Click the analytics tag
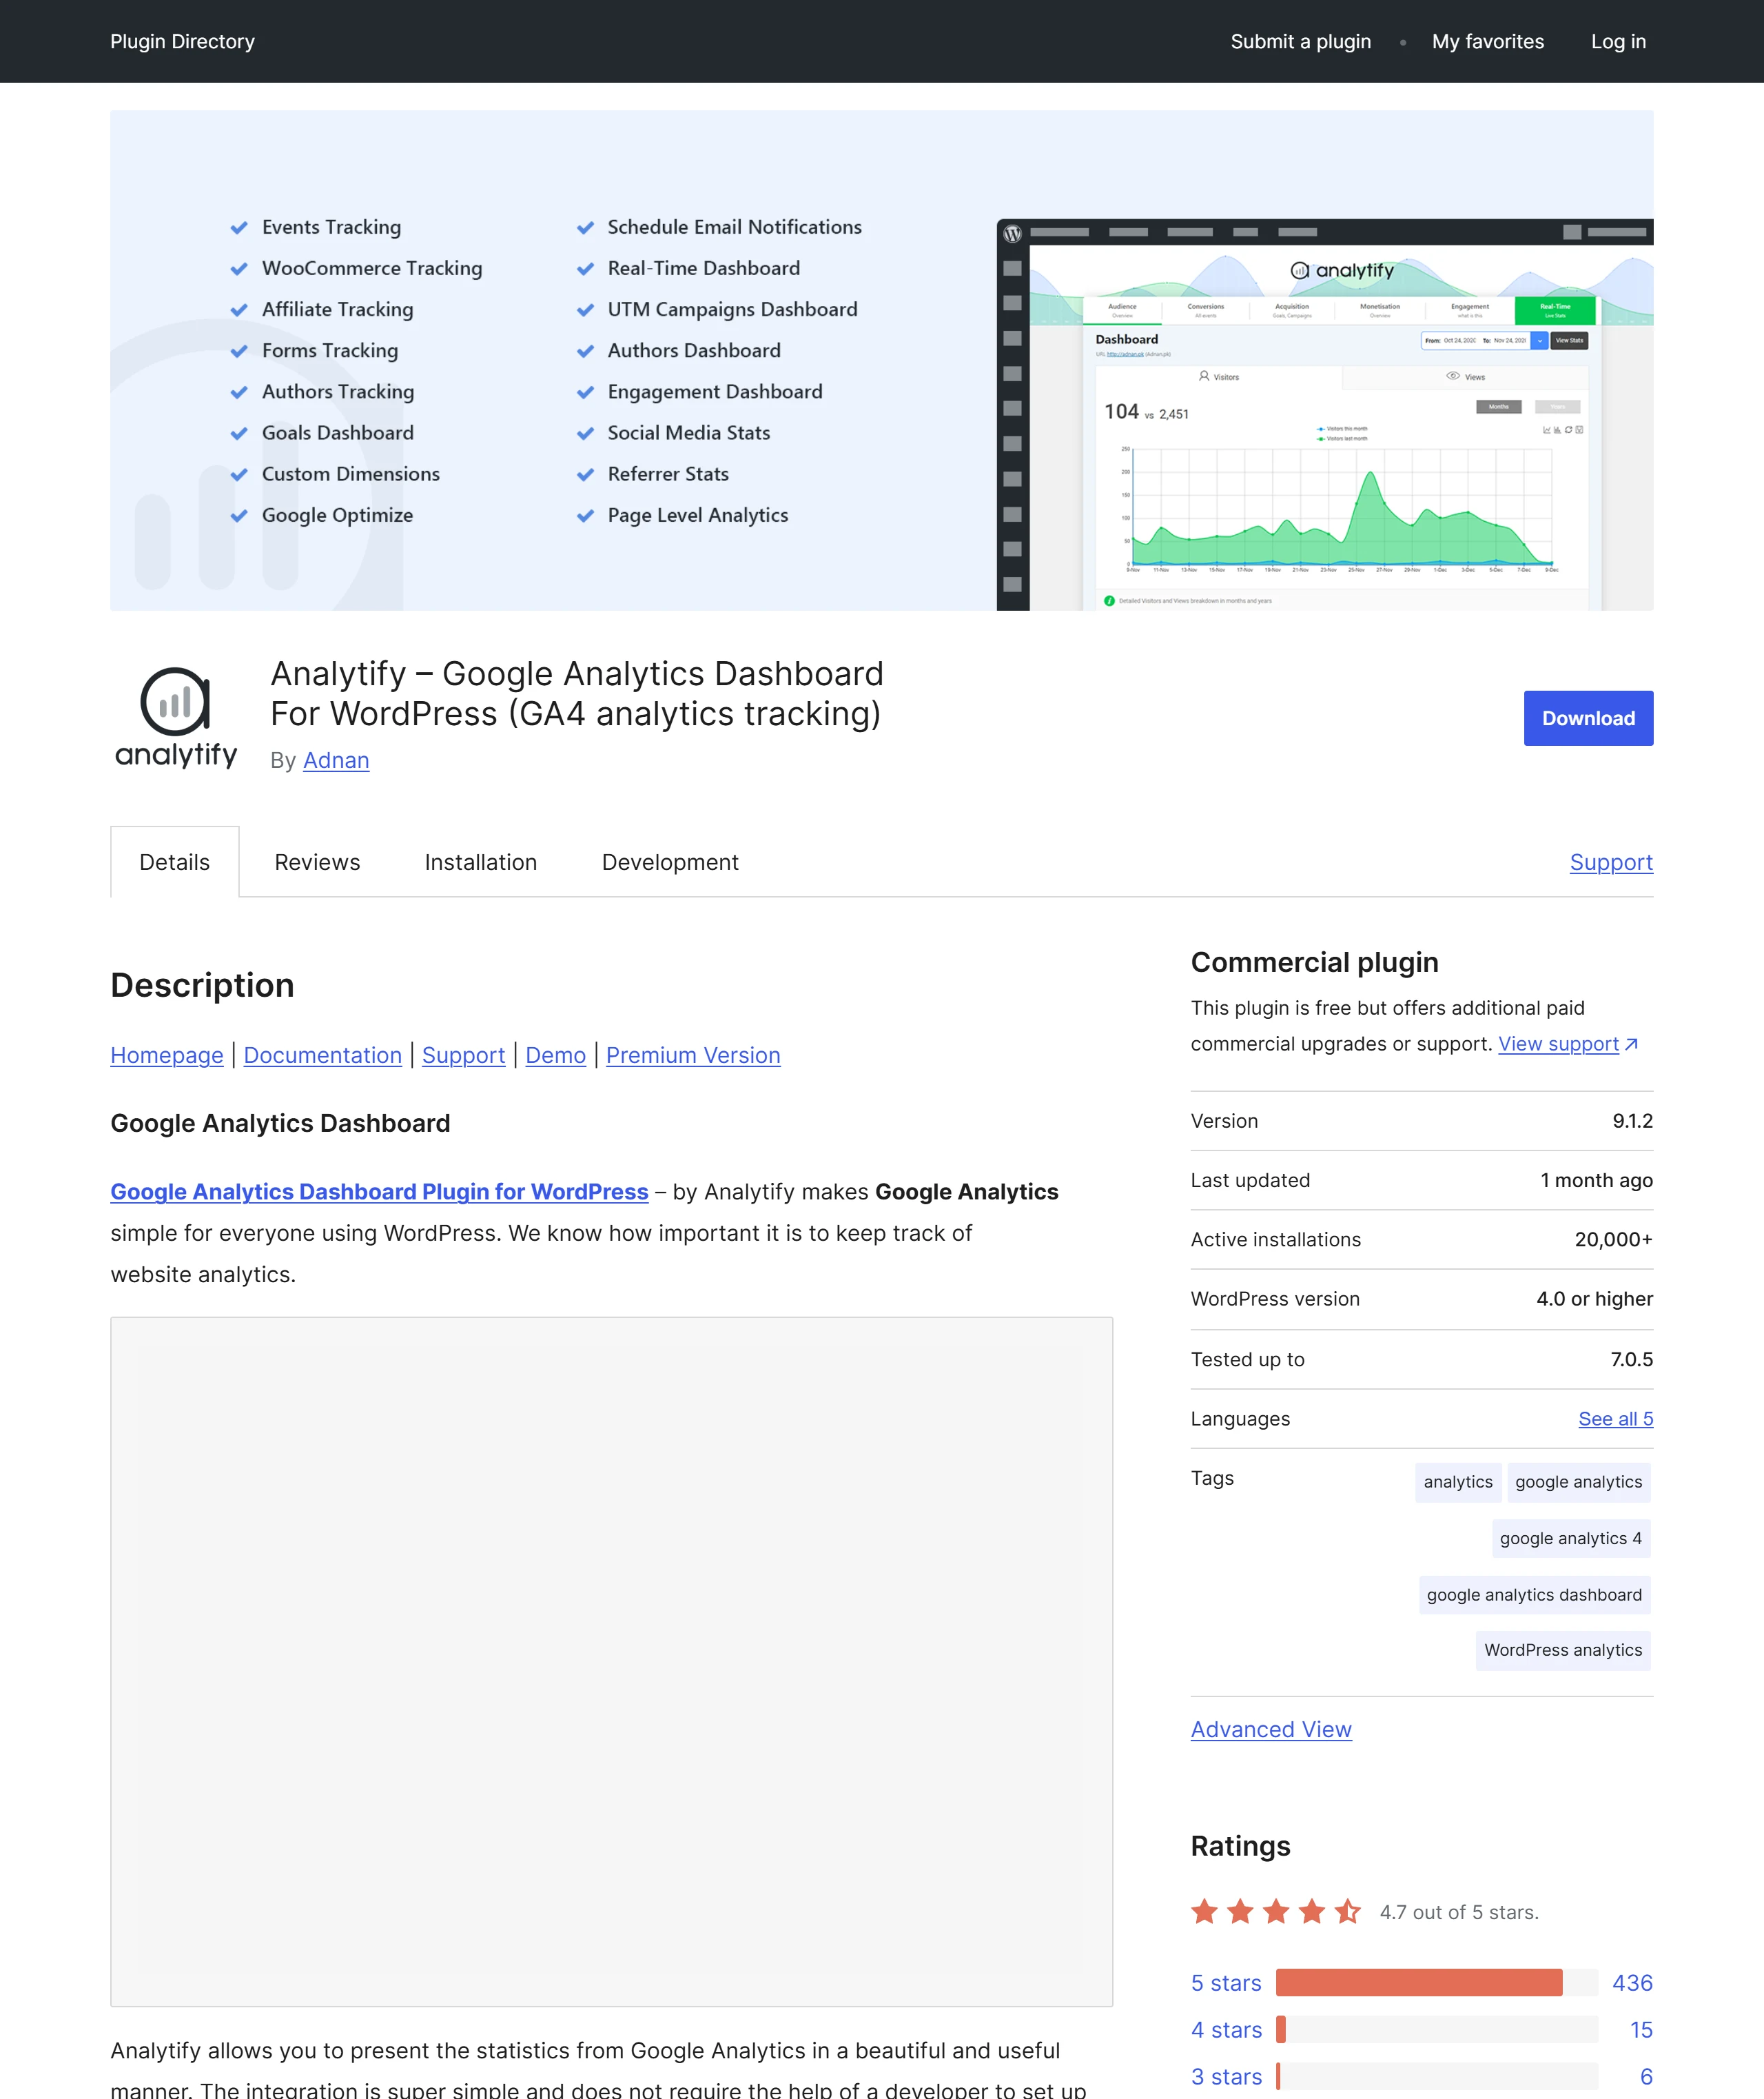1764x2099 pixels. 1457,1481
